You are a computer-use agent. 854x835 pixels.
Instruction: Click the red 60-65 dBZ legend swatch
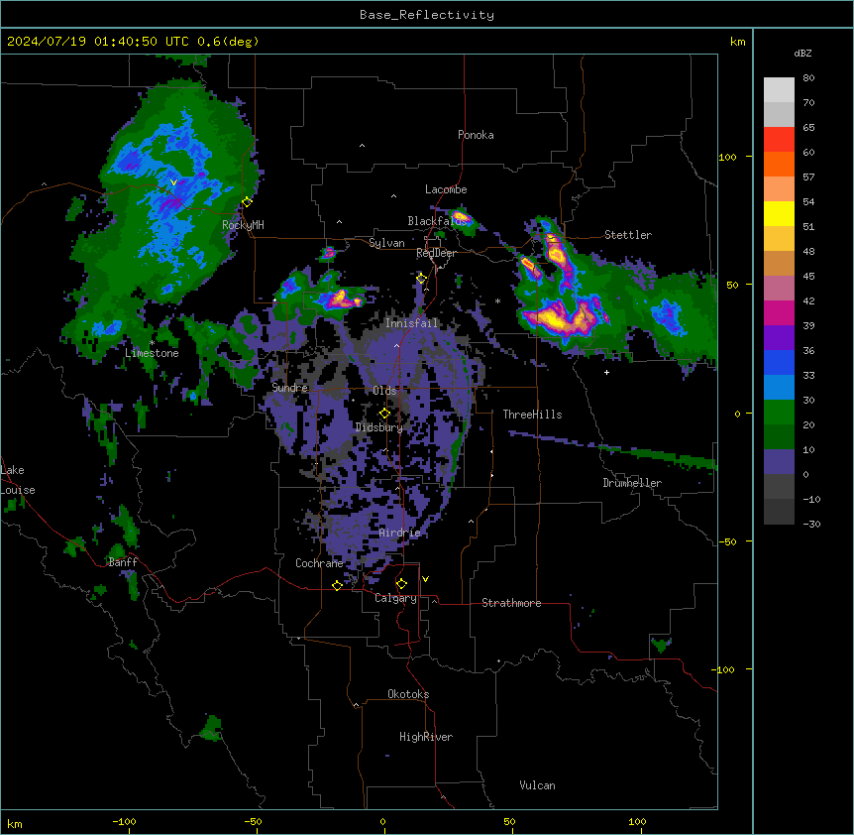(x=779, y=140)
